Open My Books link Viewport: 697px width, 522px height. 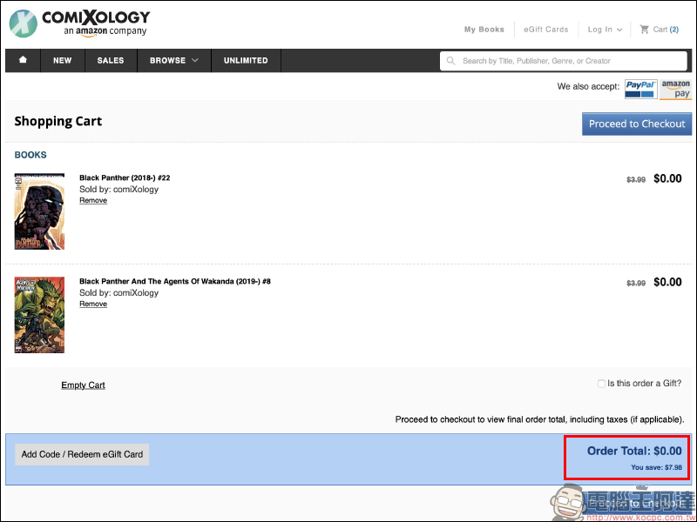[x=484, y=30]
